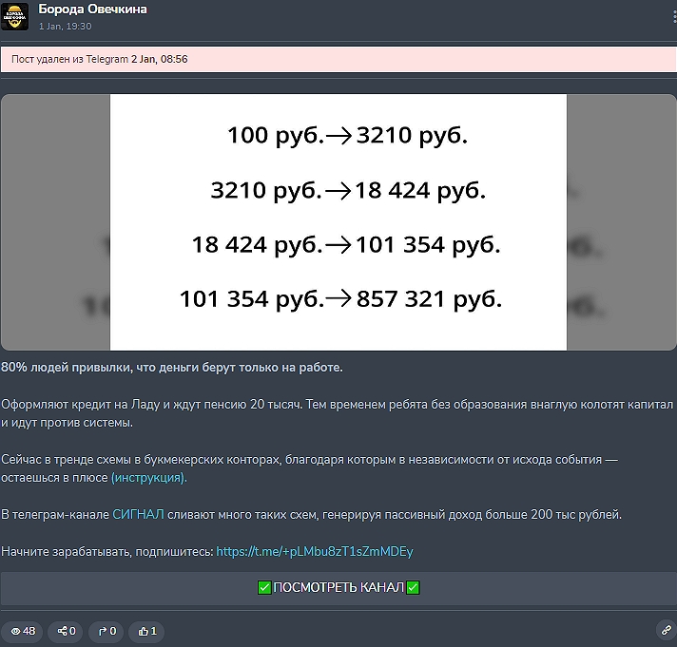This screenshot has width=677, height=647.
Task: Open the (инструкция) link
Action: 149,478
